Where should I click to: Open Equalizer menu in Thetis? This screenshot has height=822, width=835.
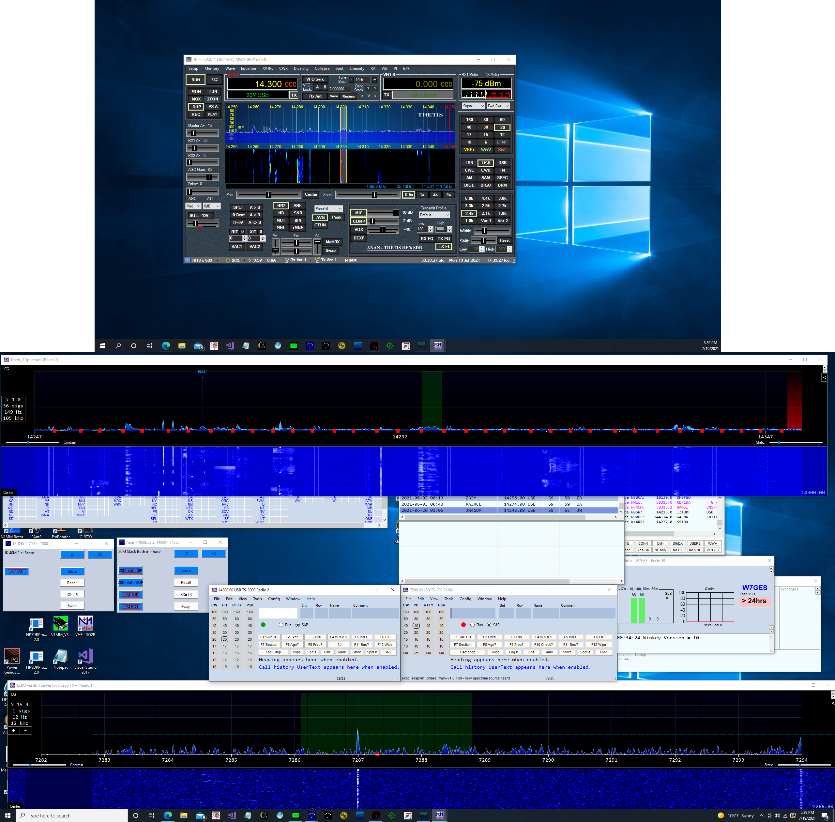(249, 68)
